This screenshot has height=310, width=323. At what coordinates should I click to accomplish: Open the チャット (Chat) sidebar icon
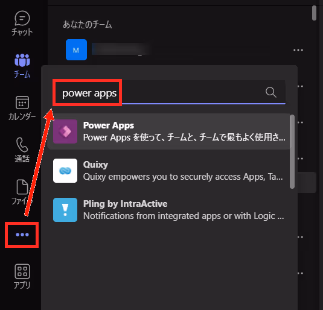point(22,23)
